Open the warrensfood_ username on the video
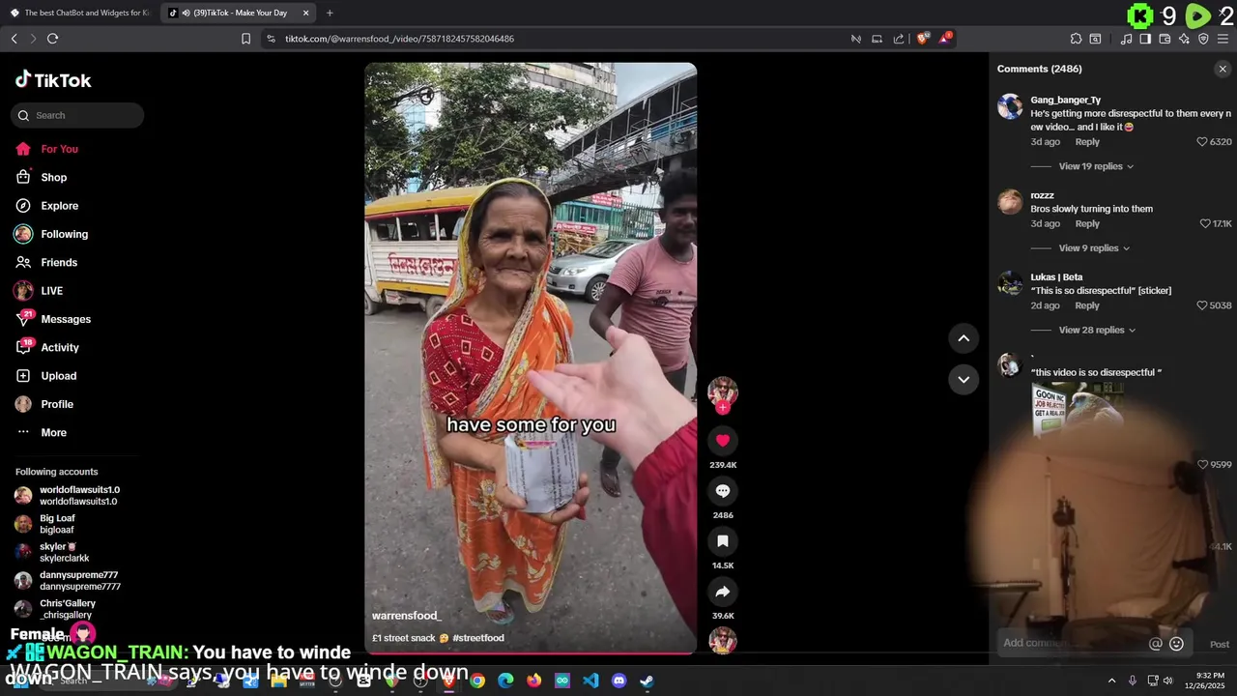Viewport: 1237px width, 696px height. [x=406, y=616]
